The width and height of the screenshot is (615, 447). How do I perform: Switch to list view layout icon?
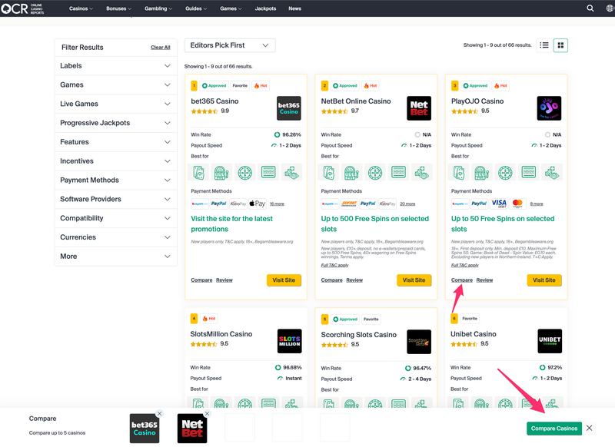coord(544,45)
